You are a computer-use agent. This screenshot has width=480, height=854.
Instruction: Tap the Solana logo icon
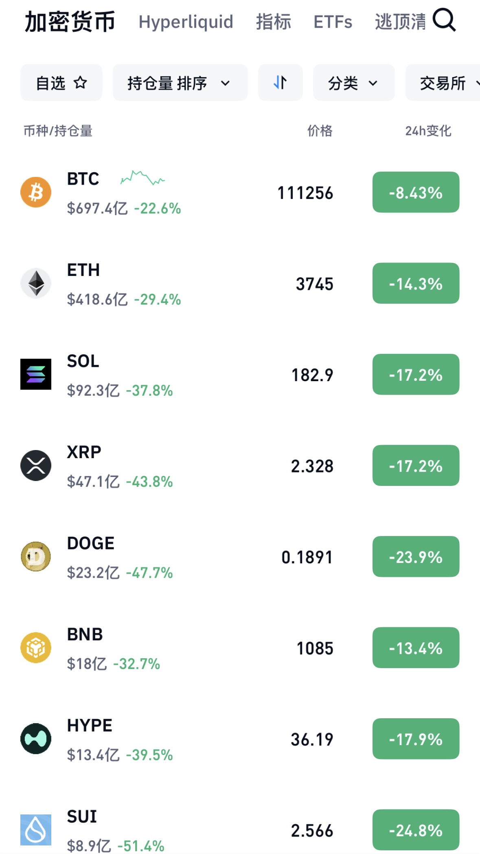[x=36, y=374]
